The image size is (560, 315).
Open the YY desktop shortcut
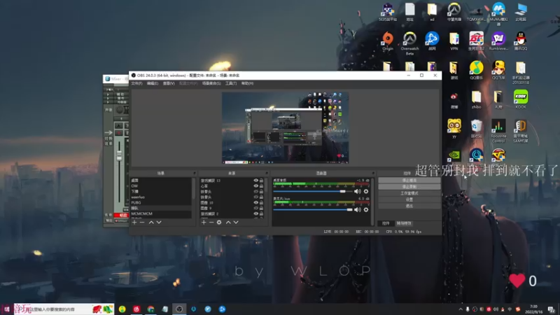[x=454, y=129]
